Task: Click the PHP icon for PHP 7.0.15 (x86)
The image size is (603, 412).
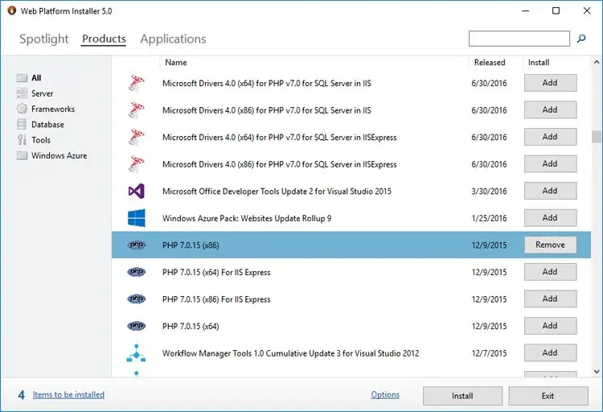Action: pos(136,245)
